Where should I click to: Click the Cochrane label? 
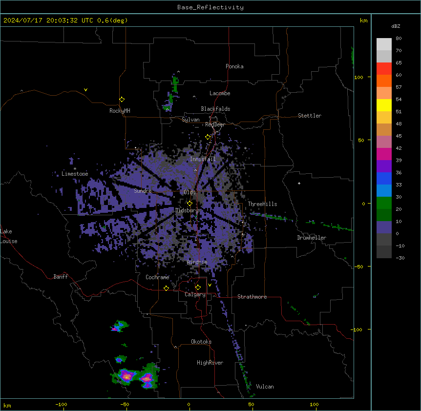(157, 277)
